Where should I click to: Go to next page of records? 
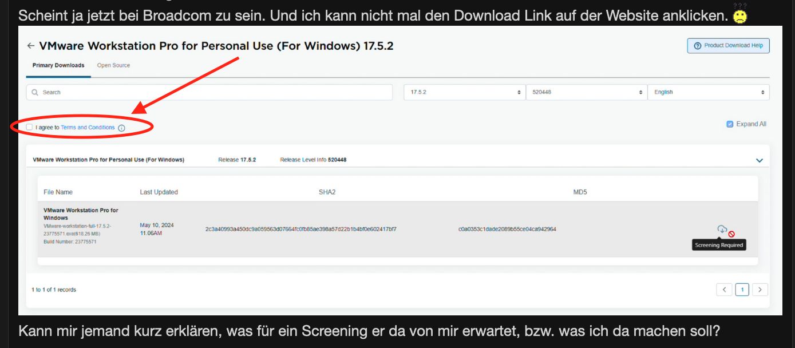(760, 290)
